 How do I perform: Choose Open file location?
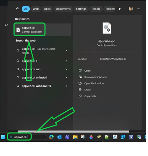pos(94,83)
